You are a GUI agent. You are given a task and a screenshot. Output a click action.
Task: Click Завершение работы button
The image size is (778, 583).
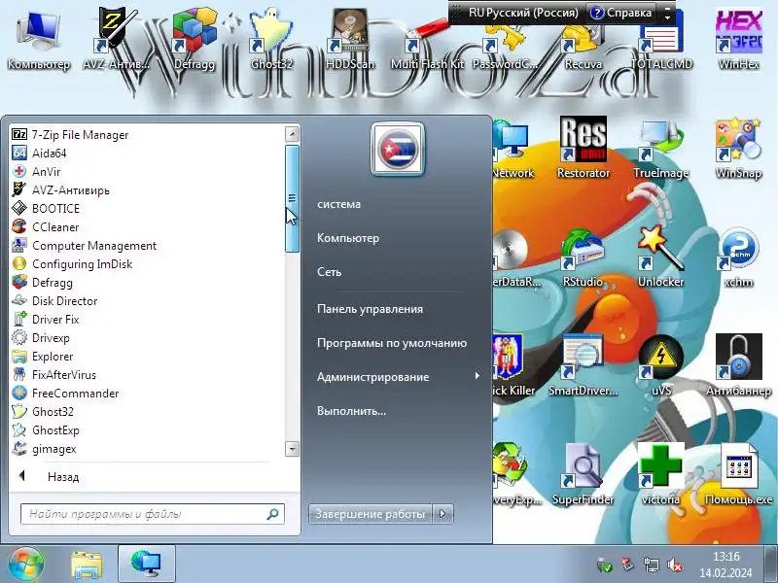pyautogui.click(x=371, y=514)
